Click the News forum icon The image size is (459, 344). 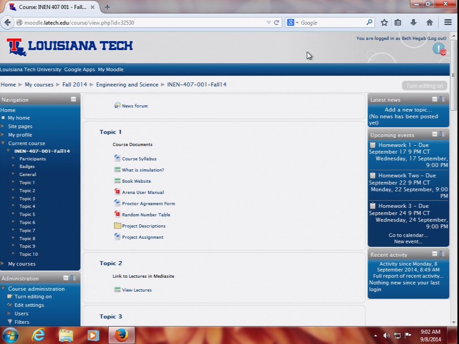coord(117,106)
